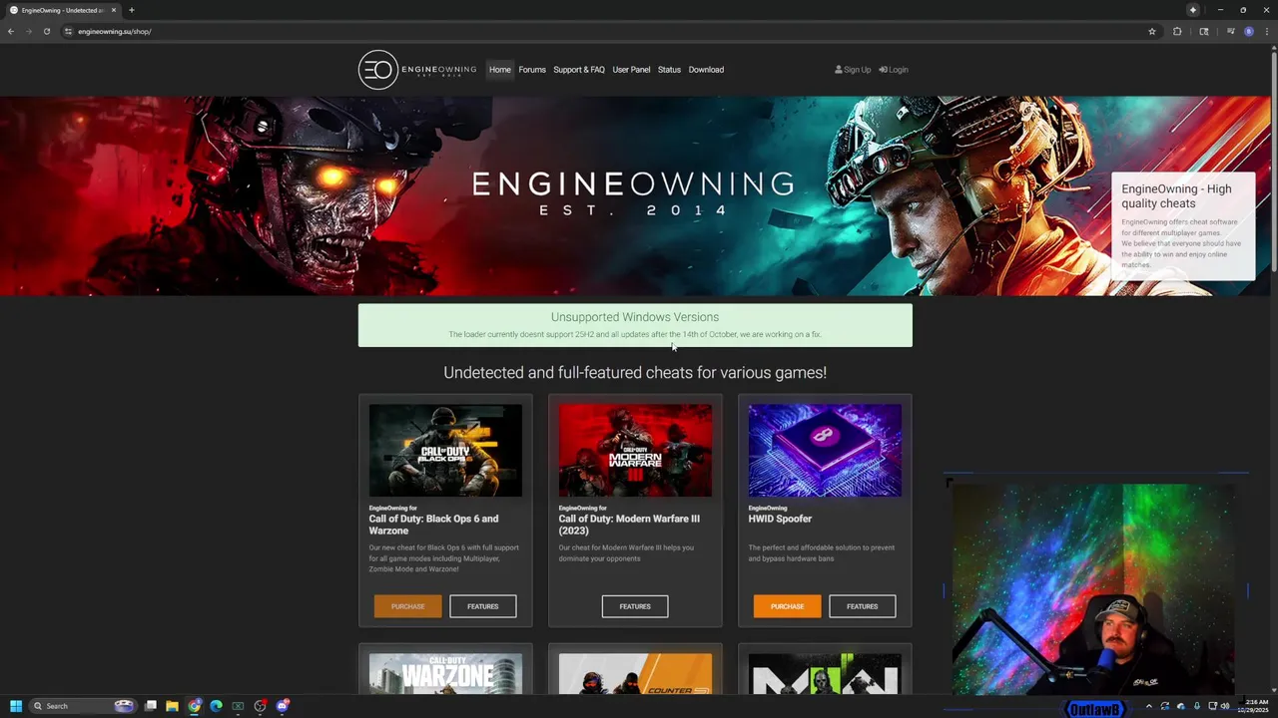Open Discord from the taskbar
The image size is (1278, 718).
[283, 706]
